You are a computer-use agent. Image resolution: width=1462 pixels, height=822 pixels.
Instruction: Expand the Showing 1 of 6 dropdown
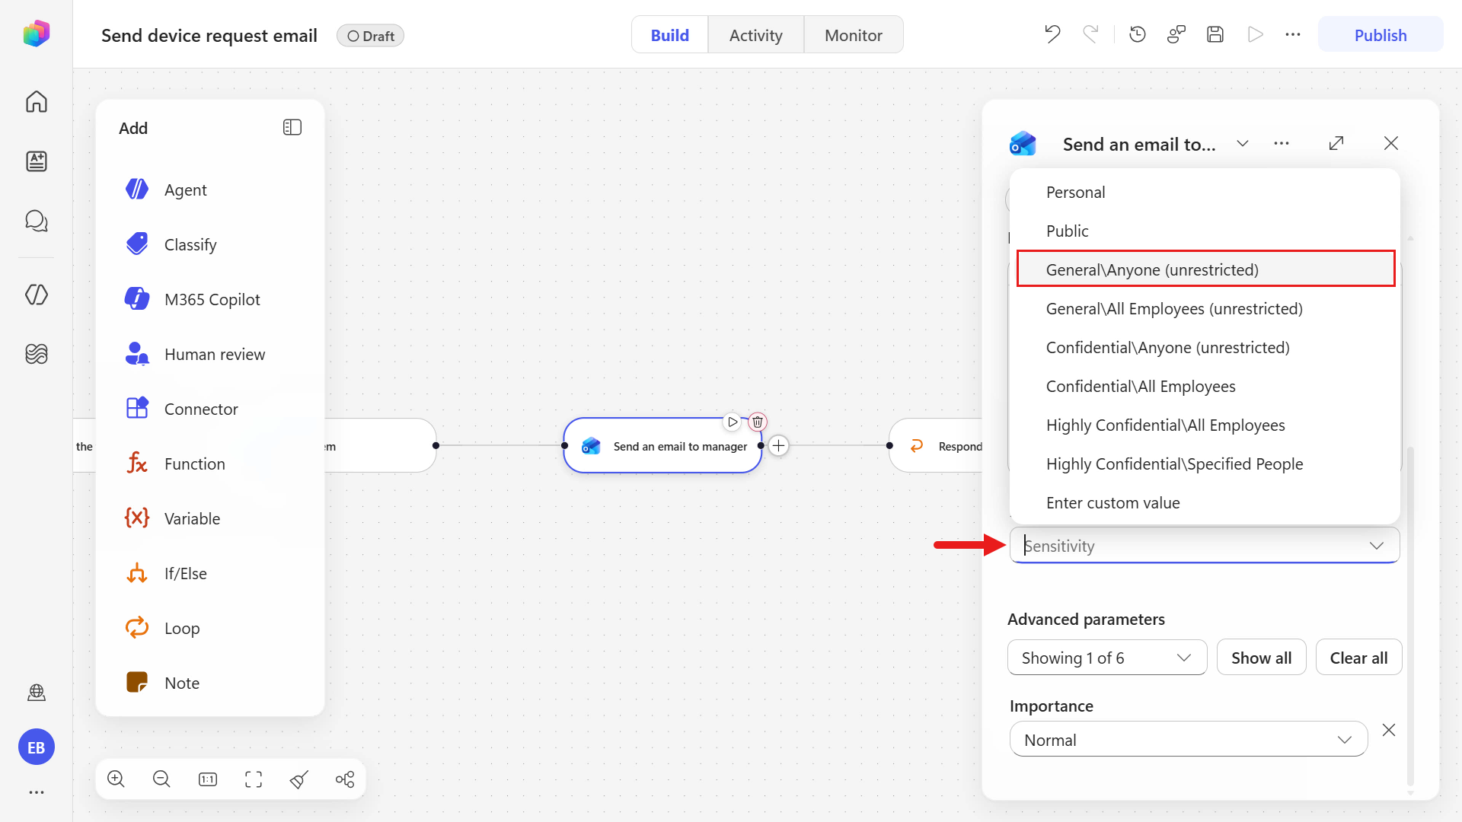[1107, 658]
